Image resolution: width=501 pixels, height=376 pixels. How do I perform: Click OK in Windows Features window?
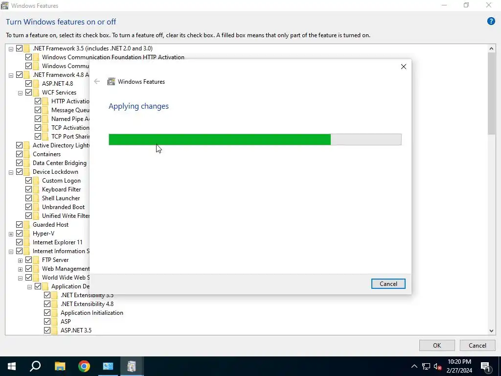(437, 345)
